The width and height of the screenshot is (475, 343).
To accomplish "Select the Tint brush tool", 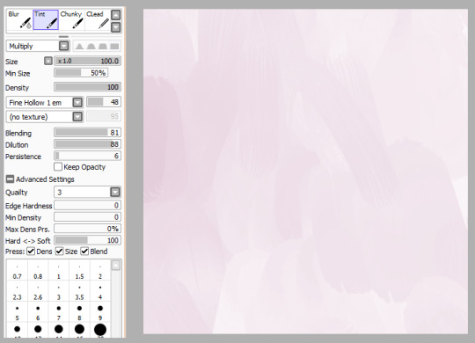I will pos(46,19).
